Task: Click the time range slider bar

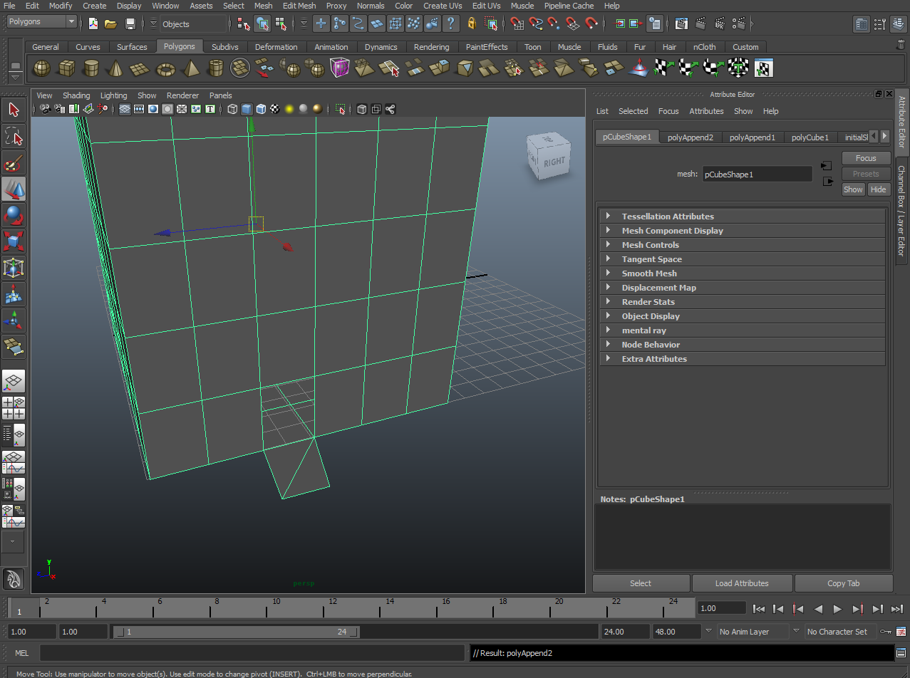Action: pos(235,632)
